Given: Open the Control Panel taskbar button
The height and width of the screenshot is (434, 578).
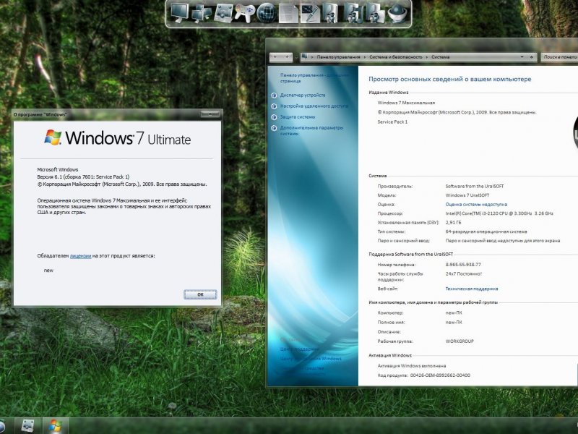Looking at the screenshot, I should [27, 426].
